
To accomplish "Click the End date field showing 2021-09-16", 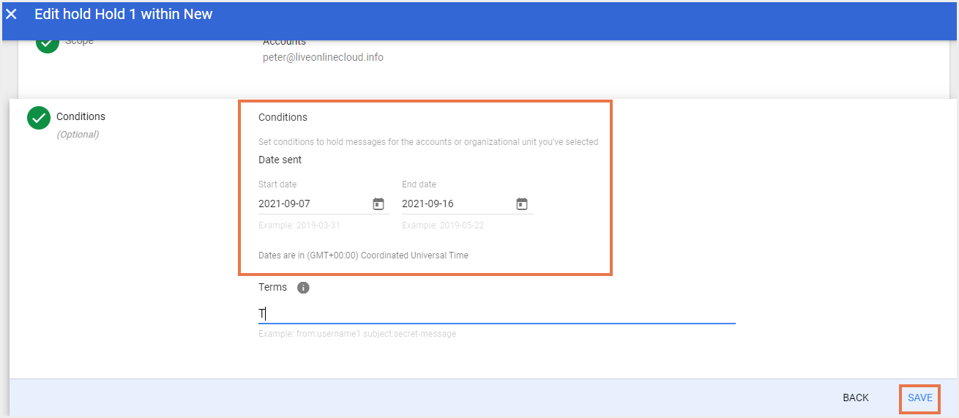I will (x=455, y=204).
